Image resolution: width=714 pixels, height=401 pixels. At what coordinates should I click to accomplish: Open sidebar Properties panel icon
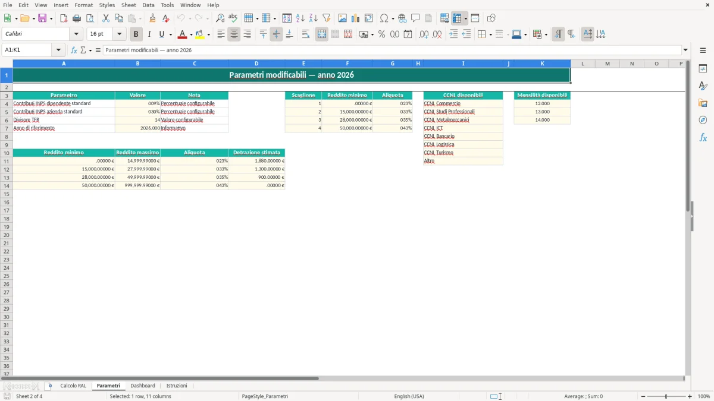[x=703, y=68]
